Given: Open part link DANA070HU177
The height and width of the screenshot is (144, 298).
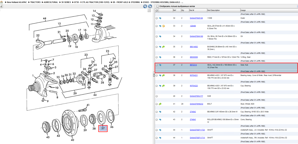Looking at the screenshot, I should (x=196, y=96).
